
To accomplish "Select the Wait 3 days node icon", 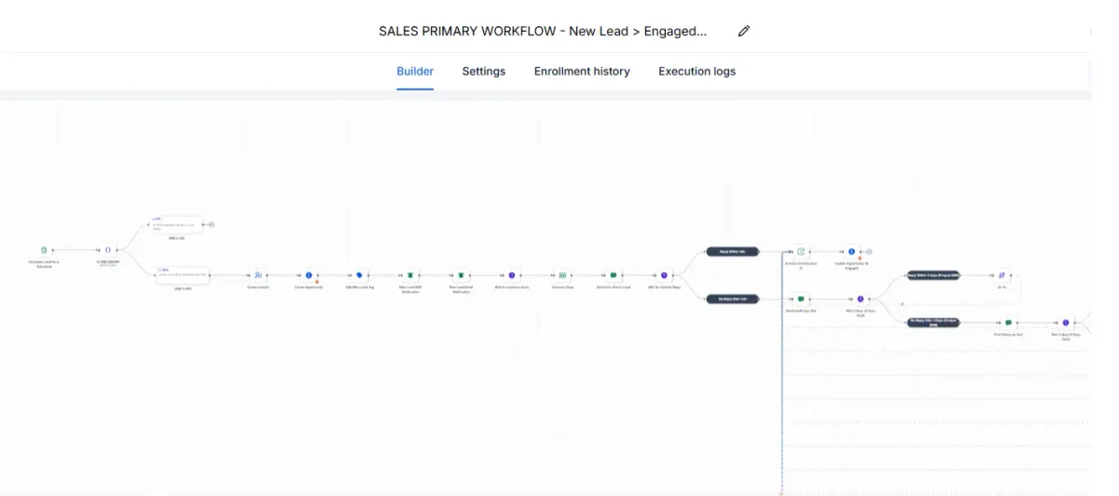I will pos(1065,322).
